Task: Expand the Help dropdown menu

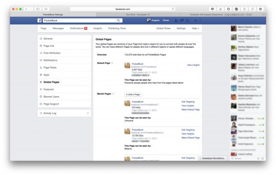Action: [x=195, y=28]
